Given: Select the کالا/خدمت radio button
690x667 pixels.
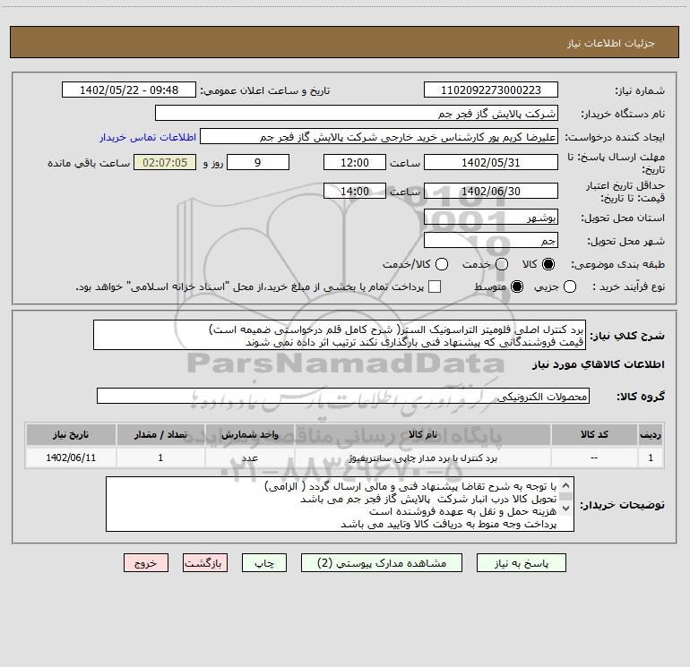Looking at the screenshot, I should [442, 264].
